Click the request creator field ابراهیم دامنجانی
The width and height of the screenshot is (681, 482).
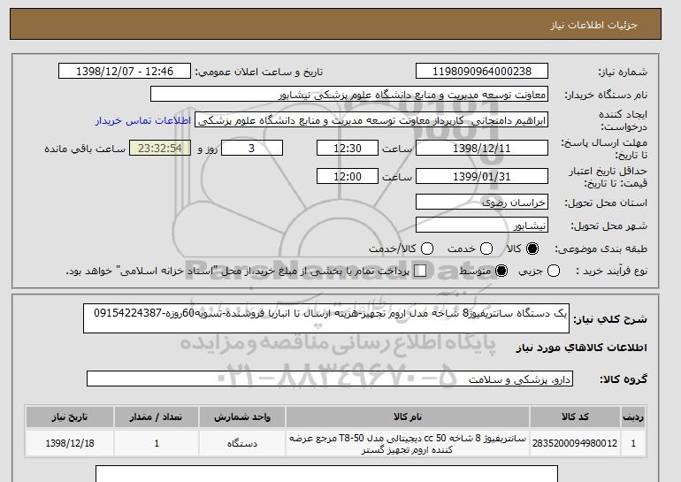tap(371, 120)
